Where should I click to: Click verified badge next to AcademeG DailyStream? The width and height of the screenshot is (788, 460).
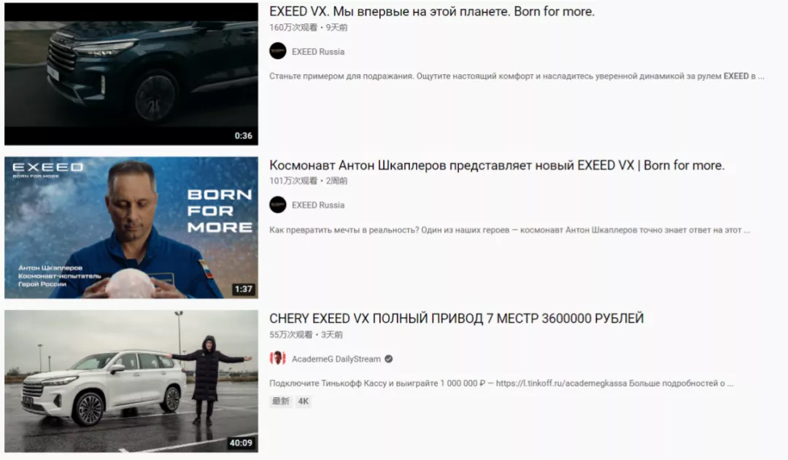[x=388, y=359]
